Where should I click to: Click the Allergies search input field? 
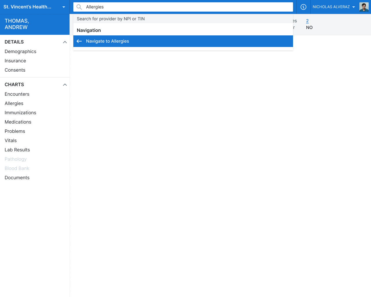[x=183, y=7]
